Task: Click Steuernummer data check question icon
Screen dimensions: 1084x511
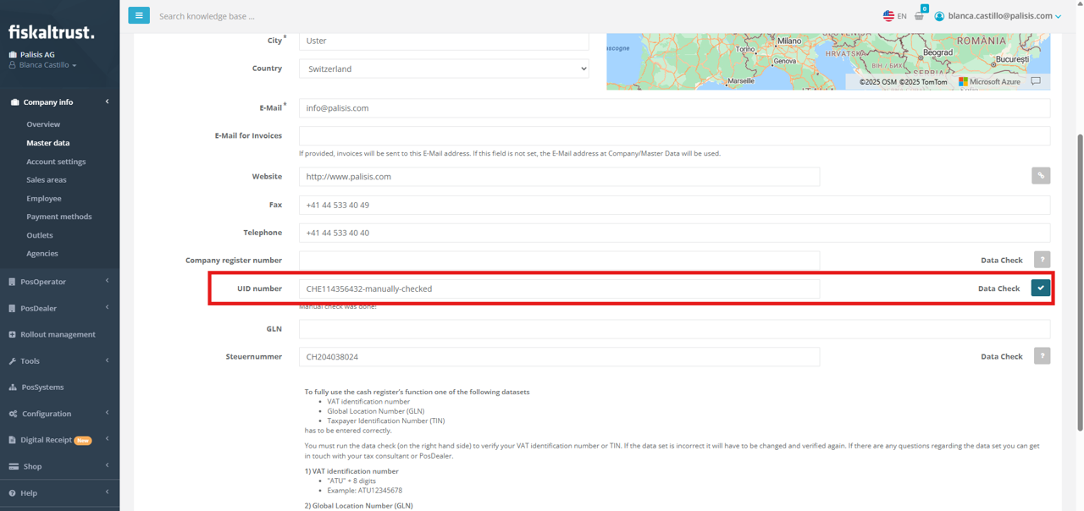Action: coord(1042,356)
